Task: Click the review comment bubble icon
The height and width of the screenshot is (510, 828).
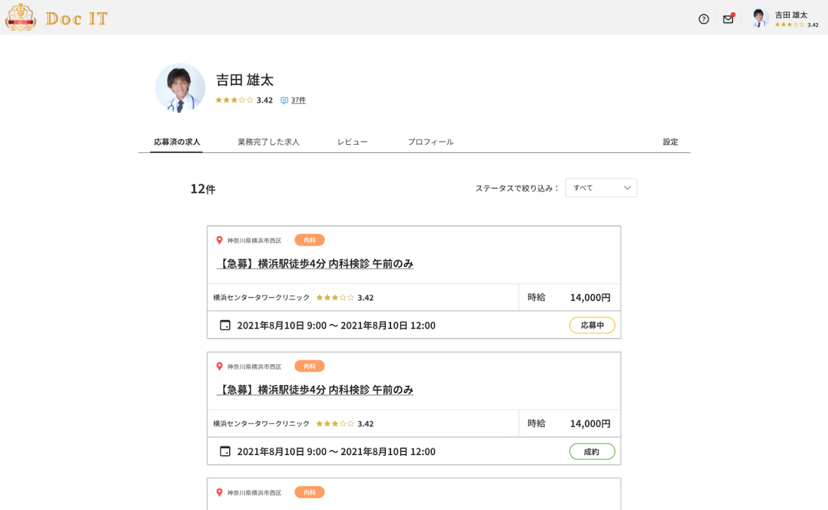Action: click(x=284, y=100)
